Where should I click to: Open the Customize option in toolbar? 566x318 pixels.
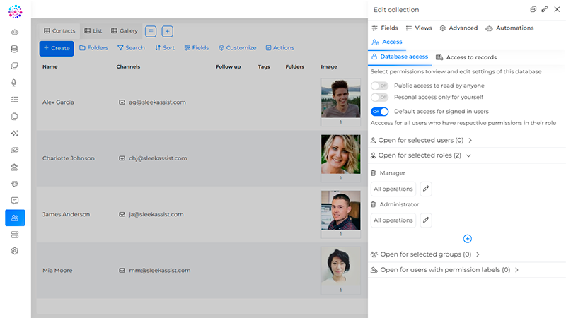[237, 48]
